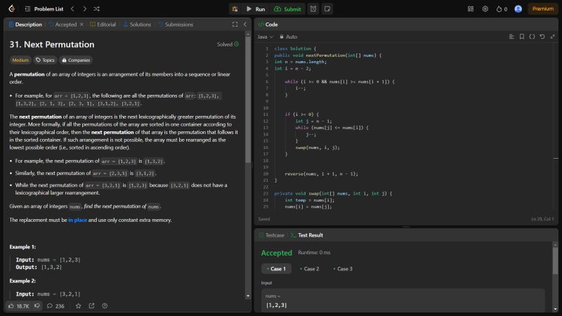
Task: Dislike the problem thumbs down icon
Action: [37, 306]
